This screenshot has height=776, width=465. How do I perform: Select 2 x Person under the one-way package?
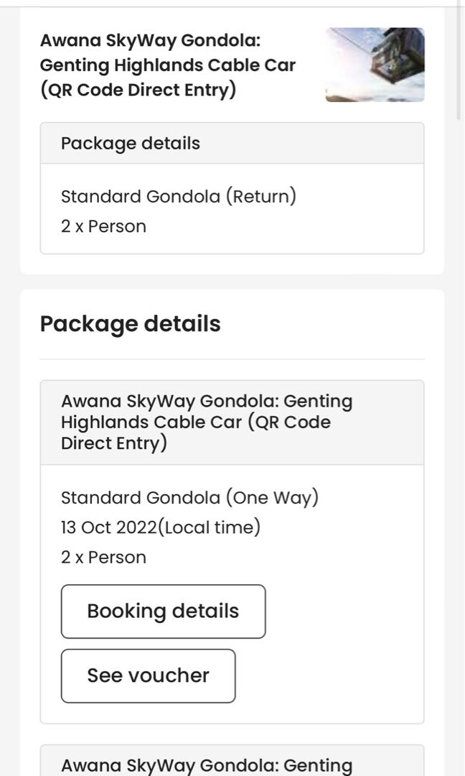click(x=104, y=556)
